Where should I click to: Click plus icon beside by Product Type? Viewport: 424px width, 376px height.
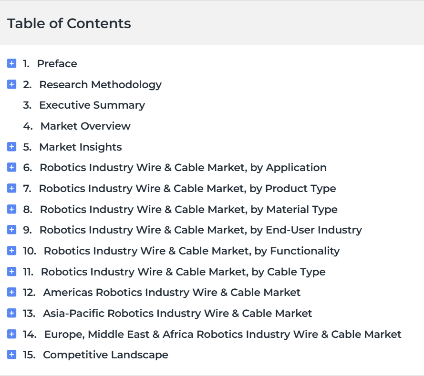tap(11, 188)
